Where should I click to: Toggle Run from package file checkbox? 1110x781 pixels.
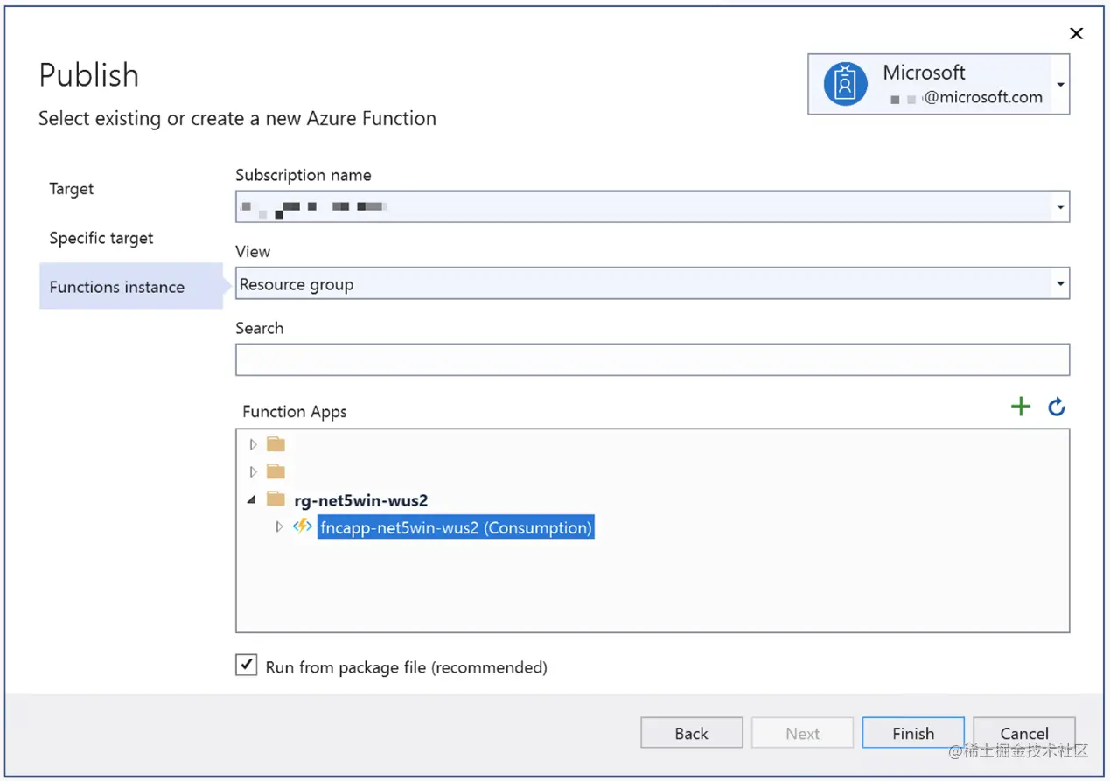click(247, 666)
